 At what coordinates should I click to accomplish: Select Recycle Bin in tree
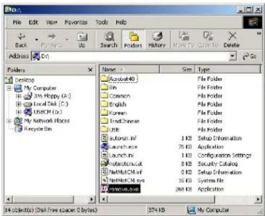click(38, 129)
